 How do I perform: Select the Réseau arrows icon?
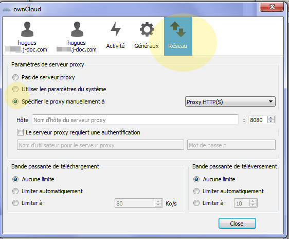178,29
